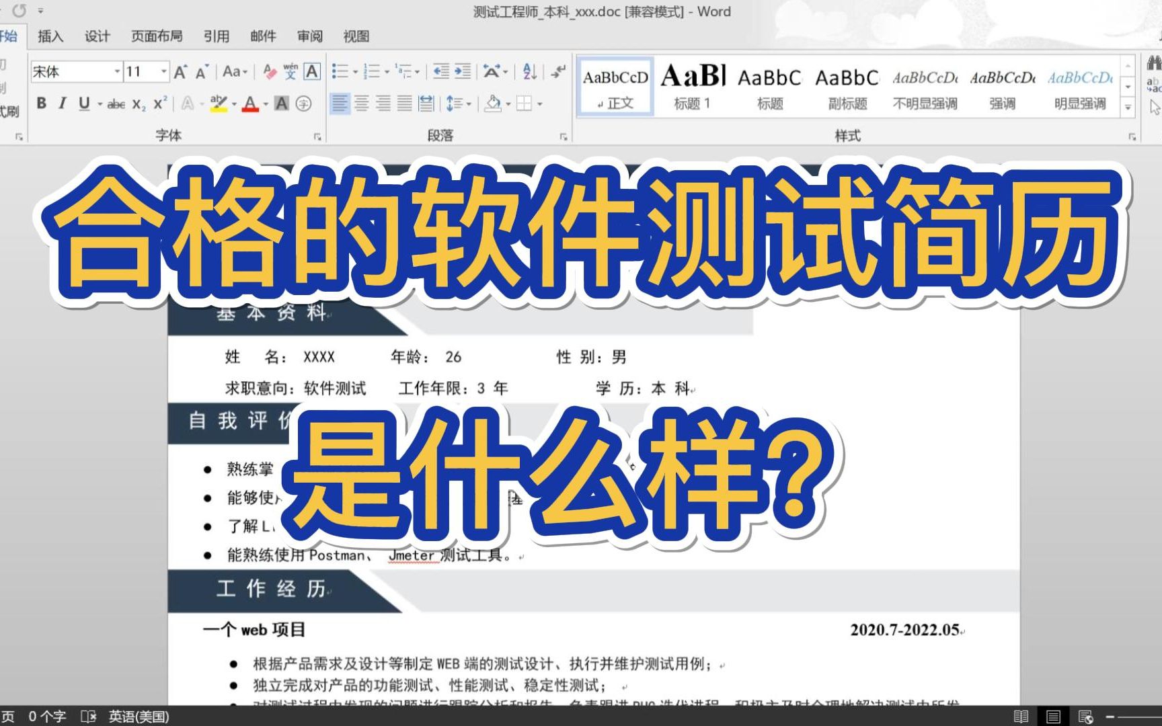Center align text
Image resolution: width=1162 pixels, height=726 pixels.
[362, 104]
